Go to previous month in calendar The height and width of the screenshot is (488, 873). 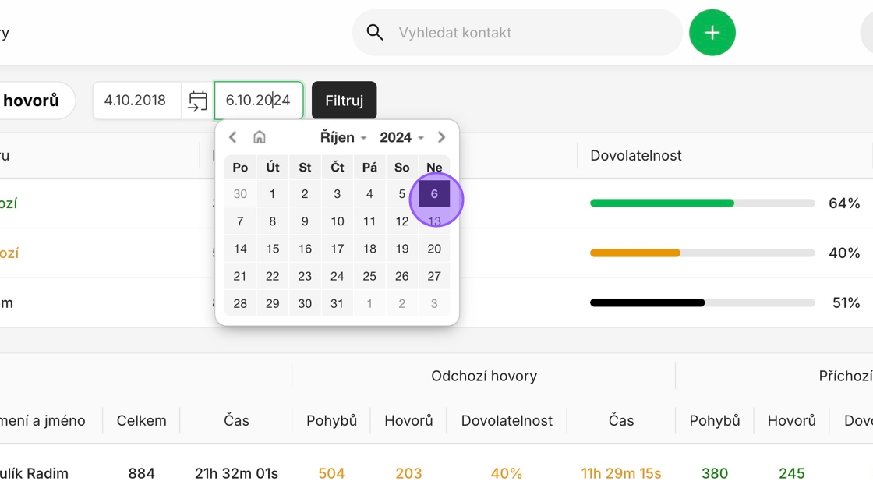pos(232,137)
